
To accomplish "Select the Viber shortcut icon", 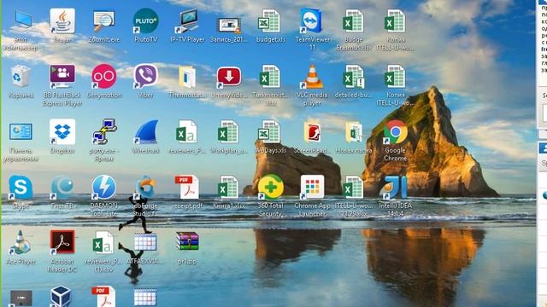I will [x=145, y=76].
